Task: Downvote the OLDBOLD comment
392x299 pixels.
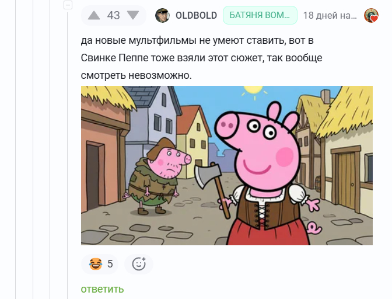Action: click(x=133, y=15)
